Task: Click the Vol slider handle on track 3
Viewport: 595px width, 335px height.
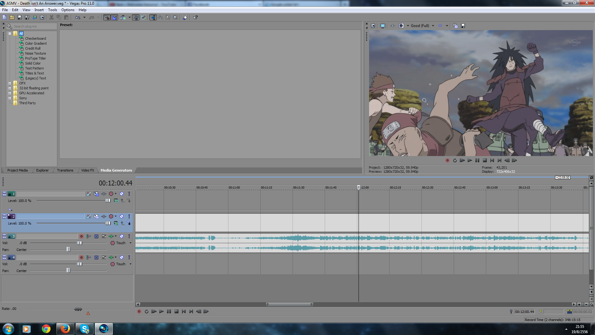Action: [79, 243]
